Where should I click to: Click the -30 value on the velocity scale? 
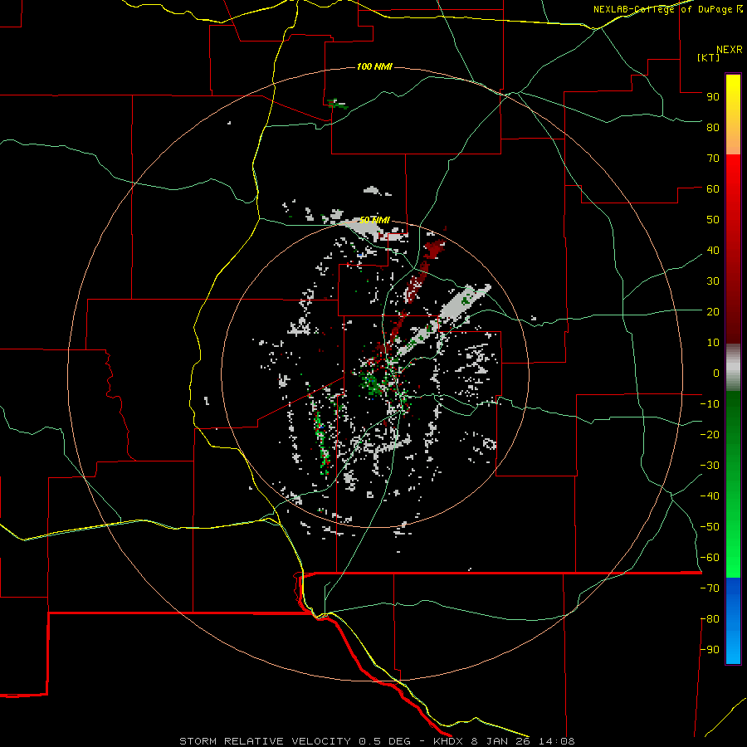[710, 466]
